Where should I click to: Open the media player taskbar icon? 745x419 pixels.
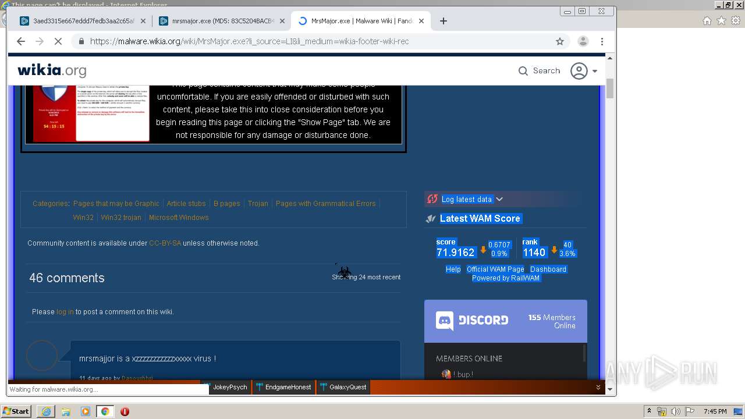coord(86,411)
